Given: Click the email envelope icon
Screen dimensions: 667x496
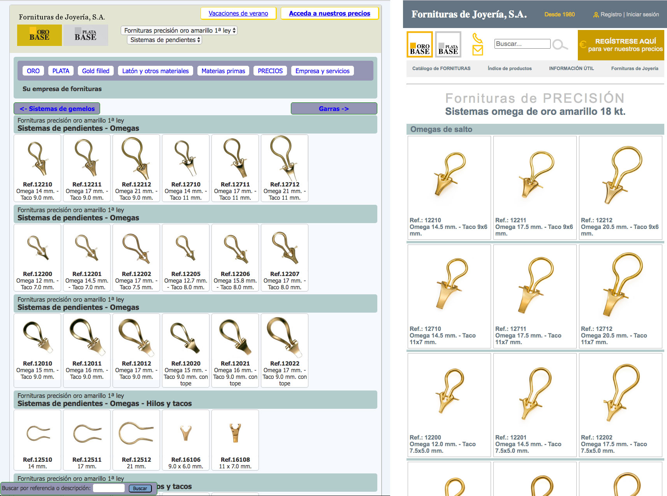Looking at the screenshot, I should [478, 50].
